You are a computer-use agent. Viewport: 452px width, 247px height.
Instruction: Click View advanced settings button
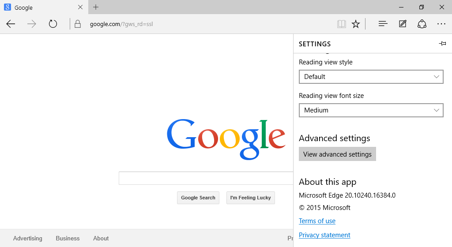[337, 154]
